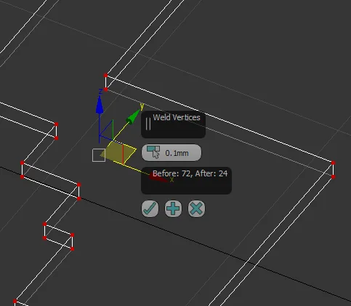
Task: Click the green Y axis arrow of gizmo
Action: tap(133, 117)
